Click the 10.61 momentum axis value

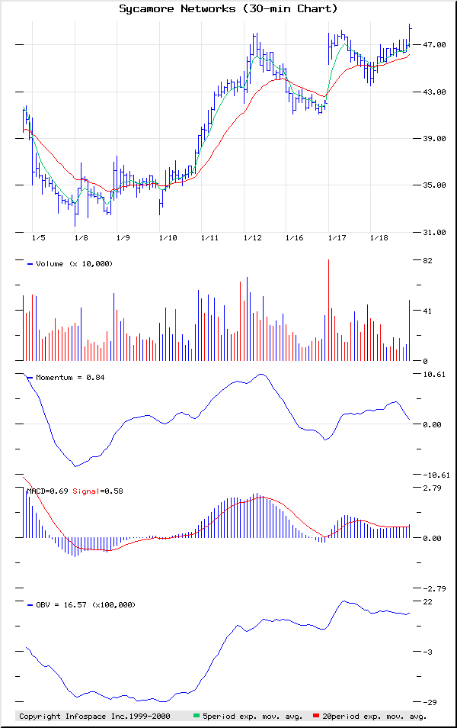(434, 374)
